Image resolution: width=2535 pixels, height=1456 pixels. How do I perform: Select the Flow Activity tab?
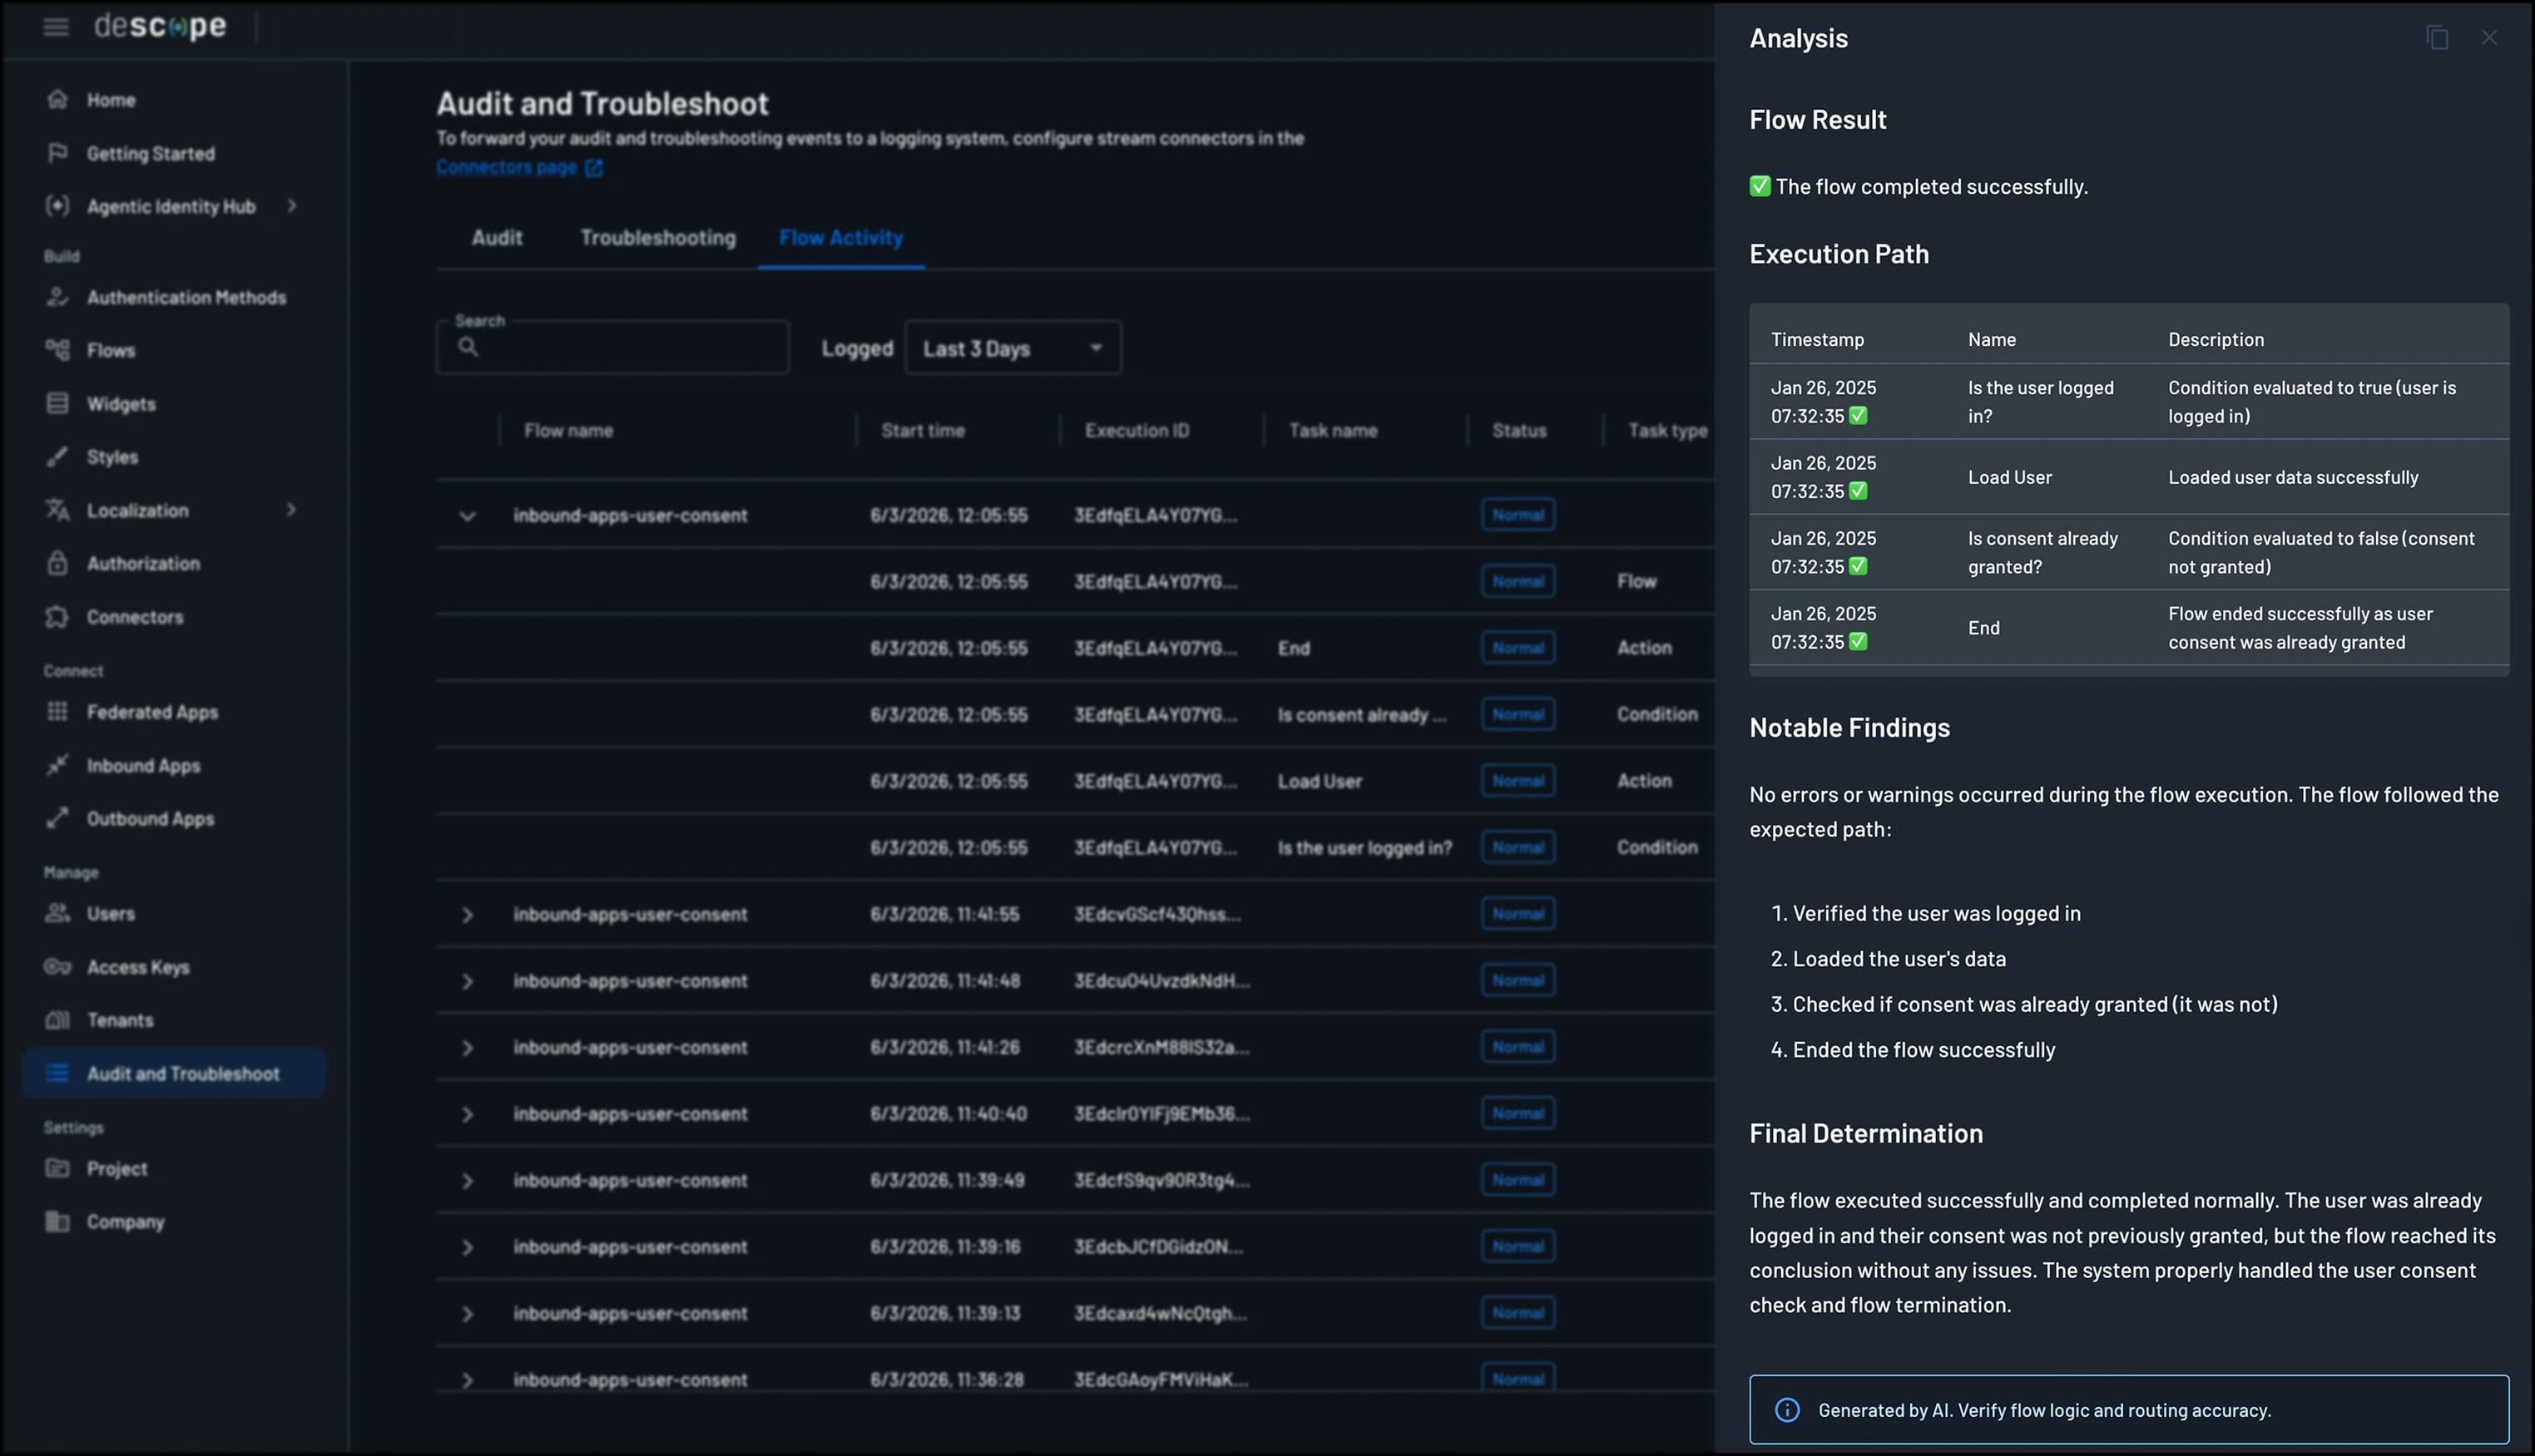[x=841, y=238]
